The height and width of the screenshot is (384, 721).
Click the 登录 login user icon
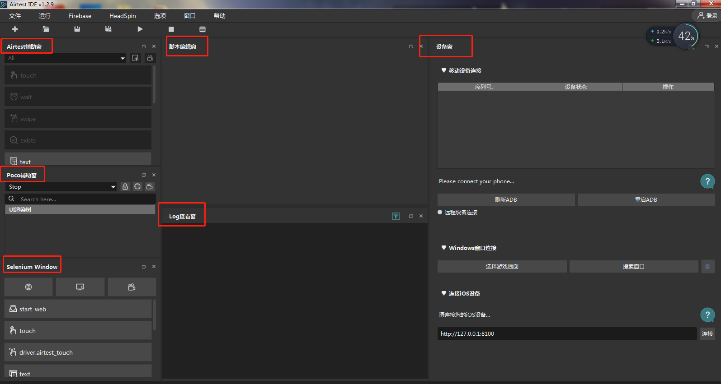(x=701, y=15)
